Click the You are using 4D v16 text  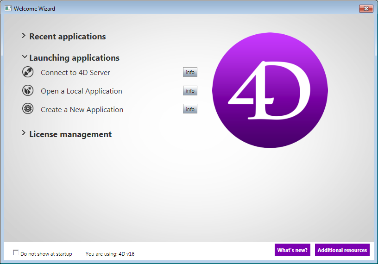[x=110, y=254]
